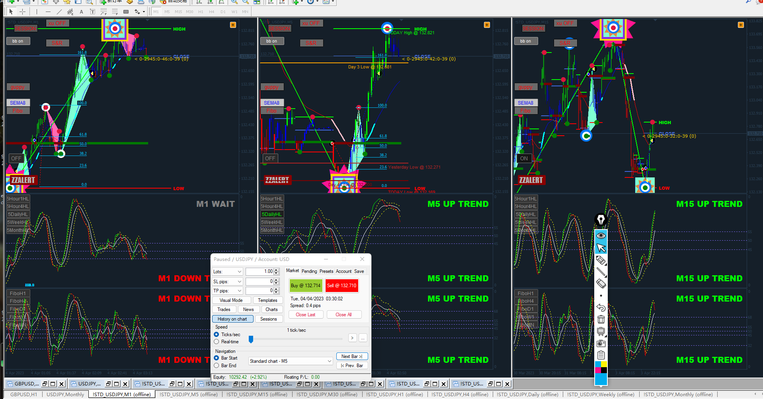763x399 pixels.
Task: Select the text 'A' tool
Action: [82, 12]
